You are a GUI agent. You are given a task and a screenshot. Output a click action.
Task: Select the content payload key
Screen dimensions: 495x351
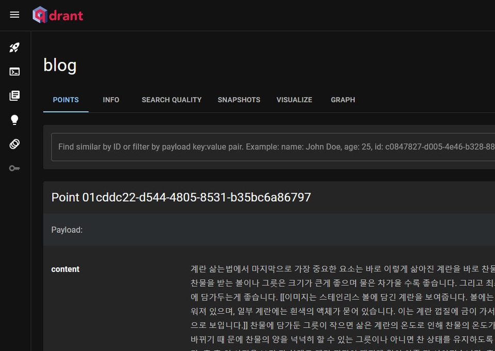[x=65, y=269]
